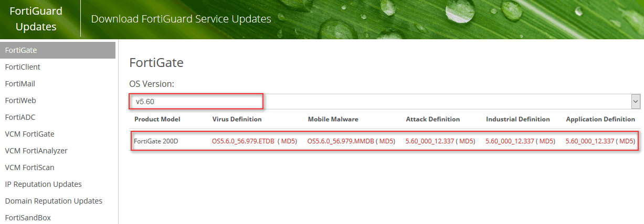Click the OS Version label
The image size is (644, 224).
pos(152,84)
